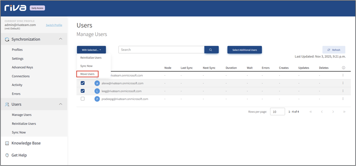
Task: Collapse the Synchronization section chevron
Action: pyautogui.click(x=61, y=39)
